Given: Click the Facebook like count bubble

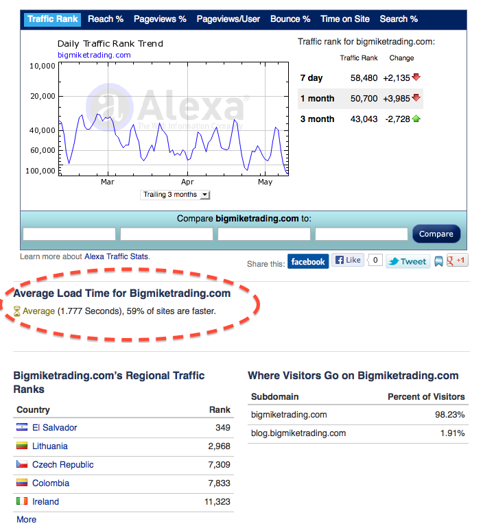Looking at the screenshot, I should [x=375, y=260].
